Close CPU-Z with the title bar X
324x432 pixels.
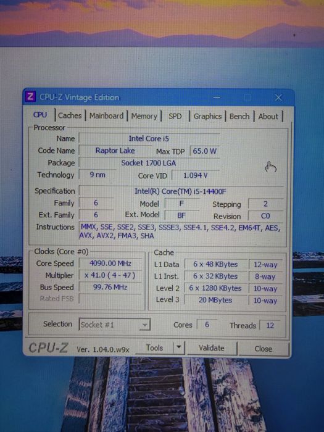tap(278, 98)
